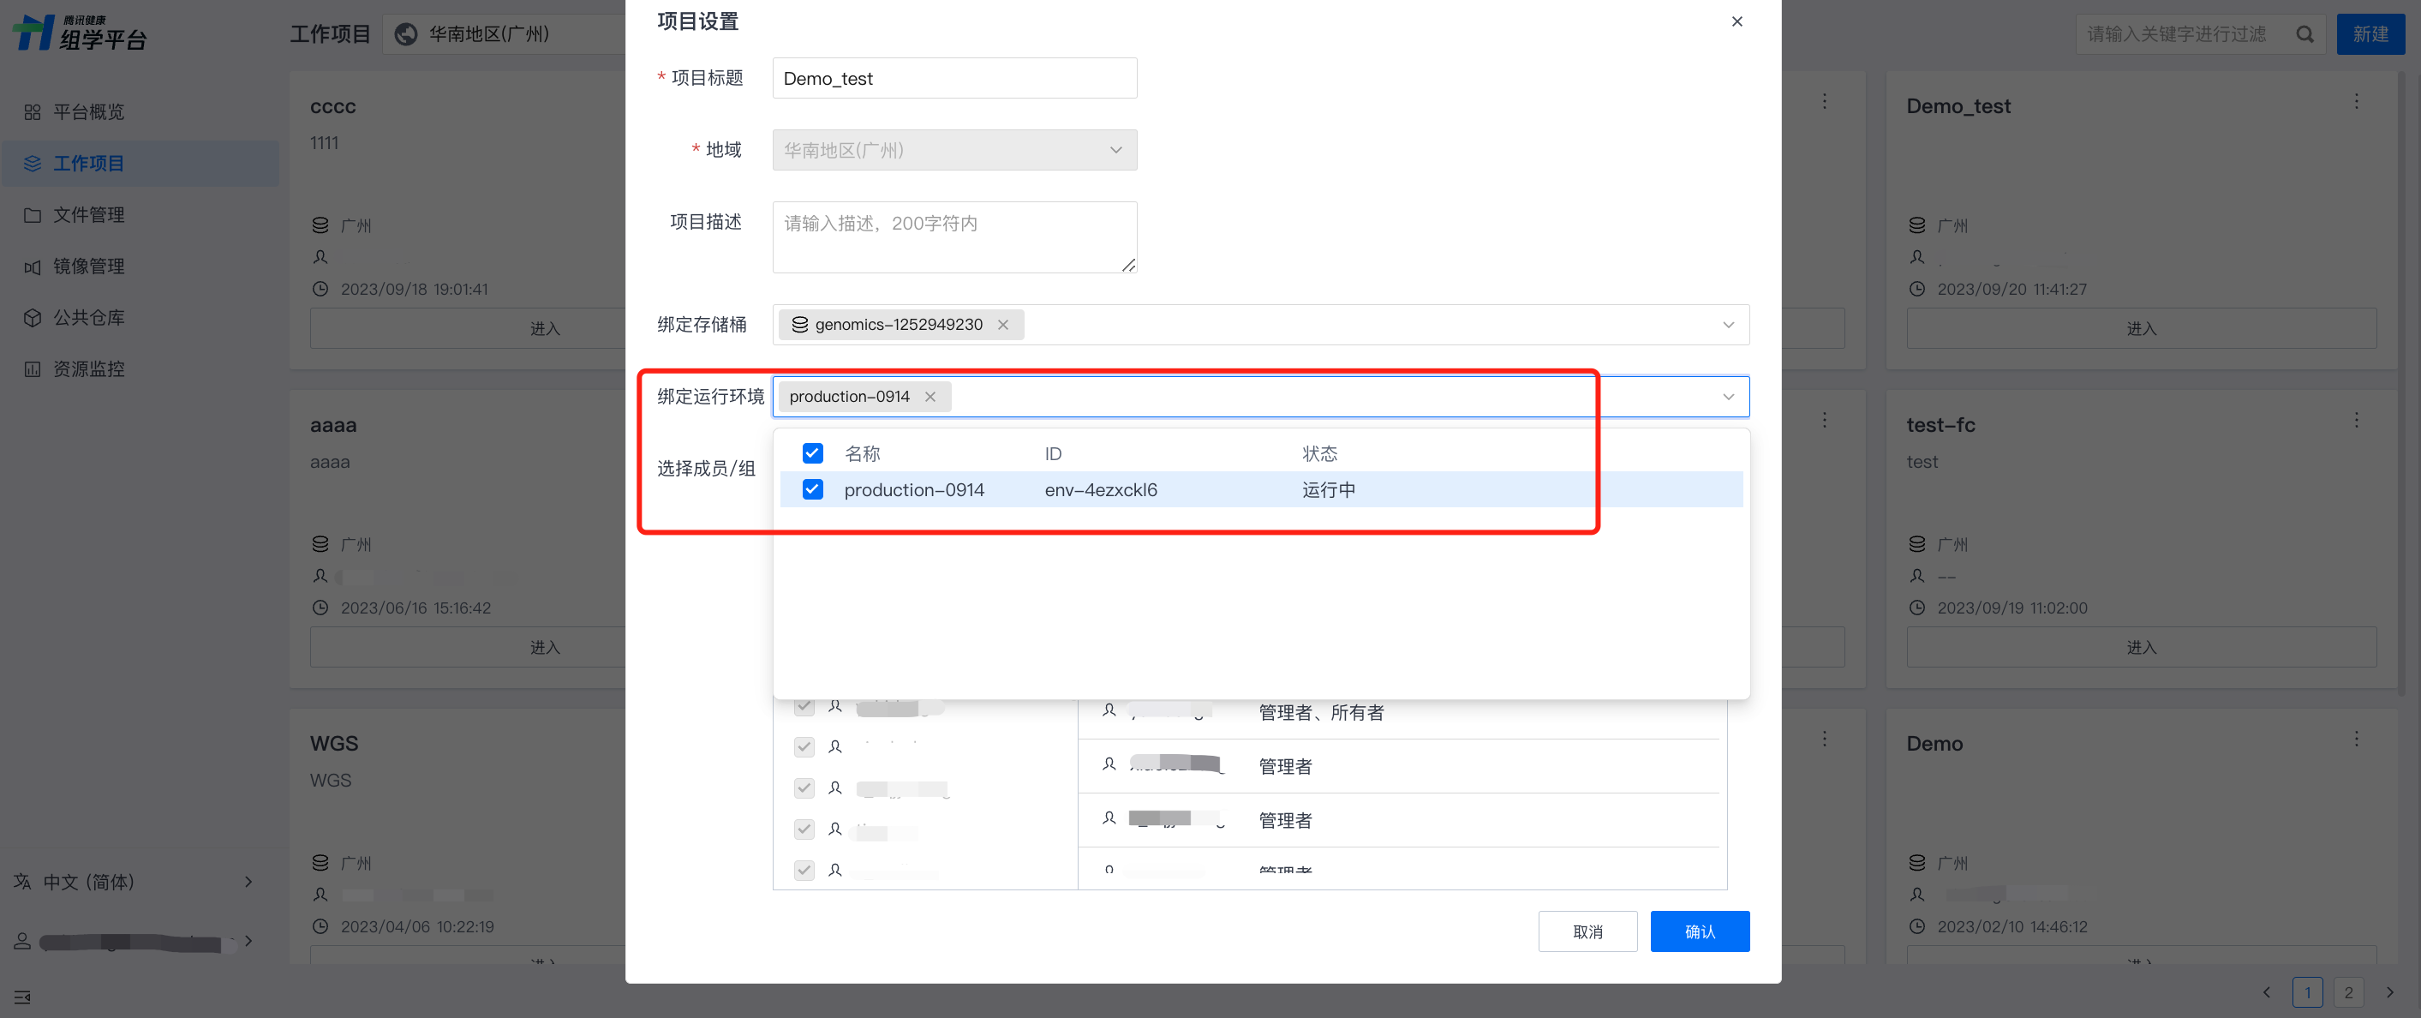2421x1018 pixels.
Task: Toggle last visible member checkbox in list
Action: point(804,870)
